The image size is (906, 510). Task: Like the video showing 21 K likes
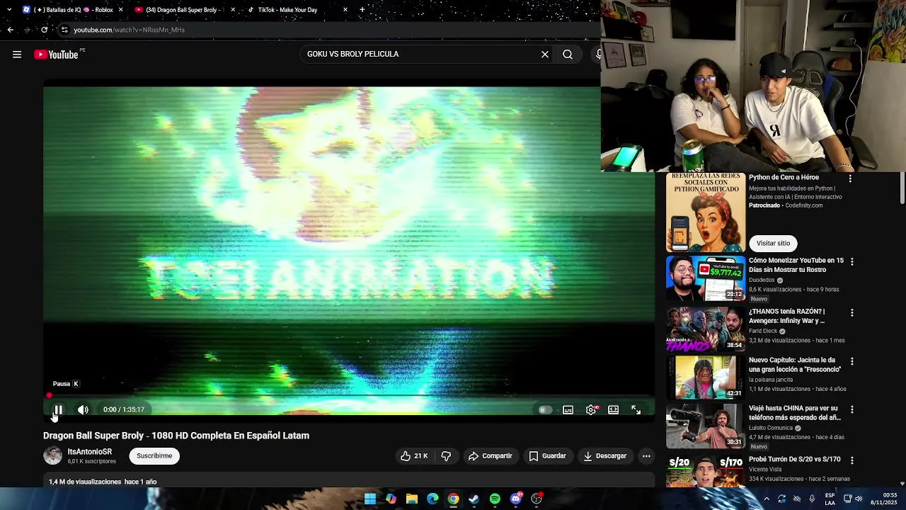point(414,456)
